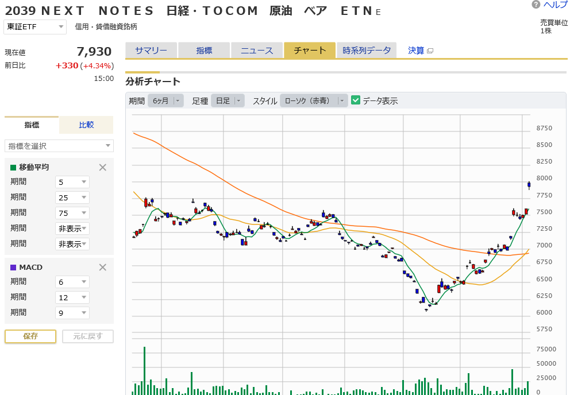
Task: Click the +330 price change value
Action: tap(67, 65)
